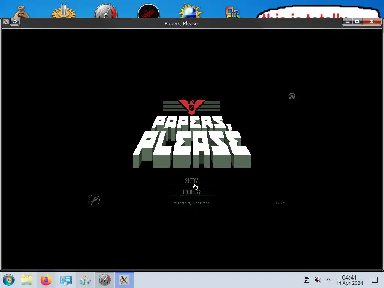Click the Papers, Please window title
The width and height of the screenshot is (384, 288).
click(181, 23)
